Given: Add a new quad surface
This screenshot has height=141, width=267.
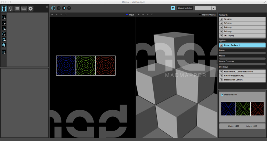Looking at the screenshot, I should 4,17.
